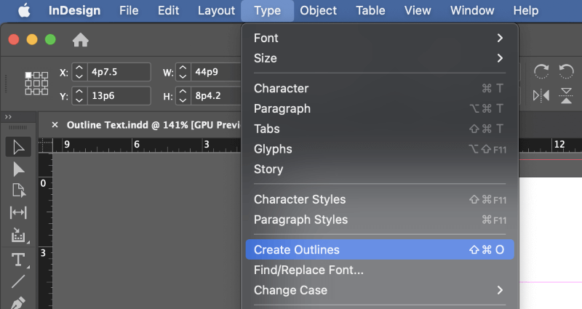Image resolution: width=582 pixels, height=309 pixels.
Task: Open the Object menu
Action: [318, 10]
